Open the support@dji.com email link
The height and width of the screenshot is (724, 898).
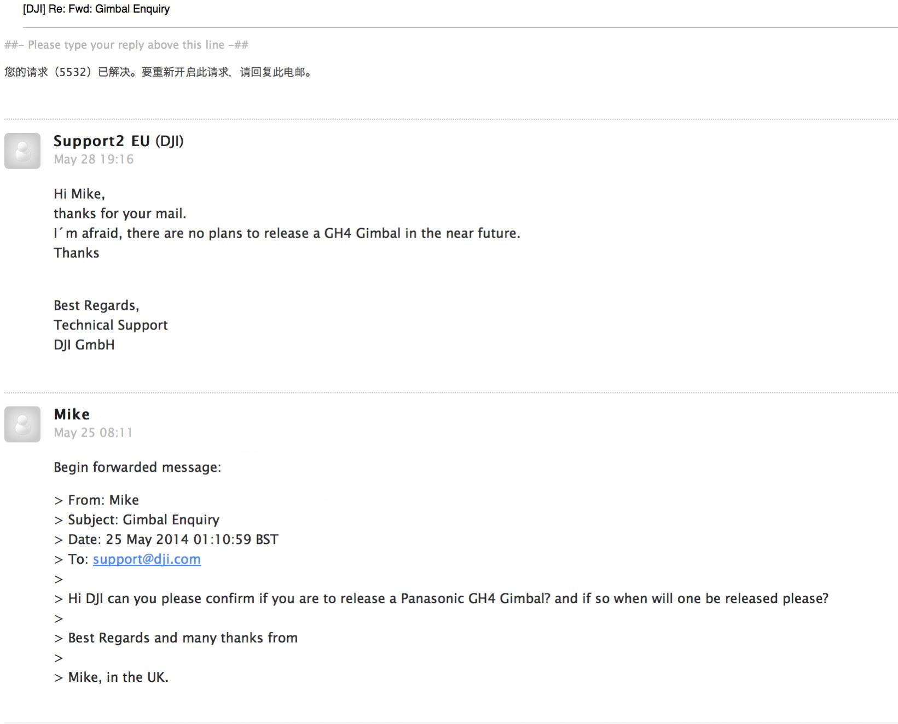tap(147, 559)
